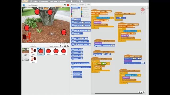The width and height of the screenshot is (170, 95).
Task: Paint a new sprite with the brush icon
Action: [63, 46]
